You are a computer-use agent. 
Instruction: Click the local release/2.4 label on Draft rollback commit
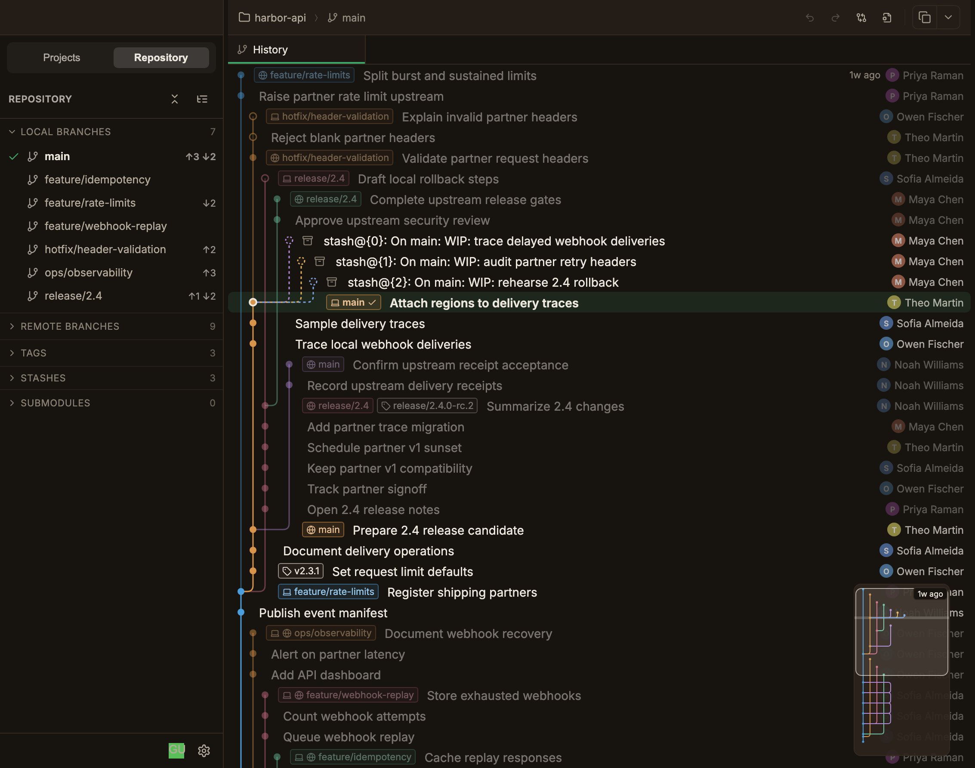(x=314, y=179)
